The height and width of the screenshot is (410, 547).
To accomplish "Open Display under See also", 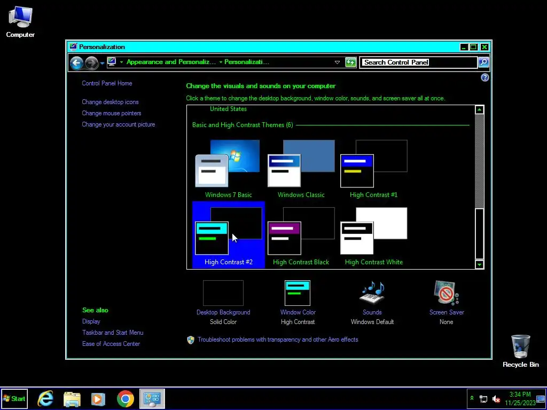I will 91,321.
